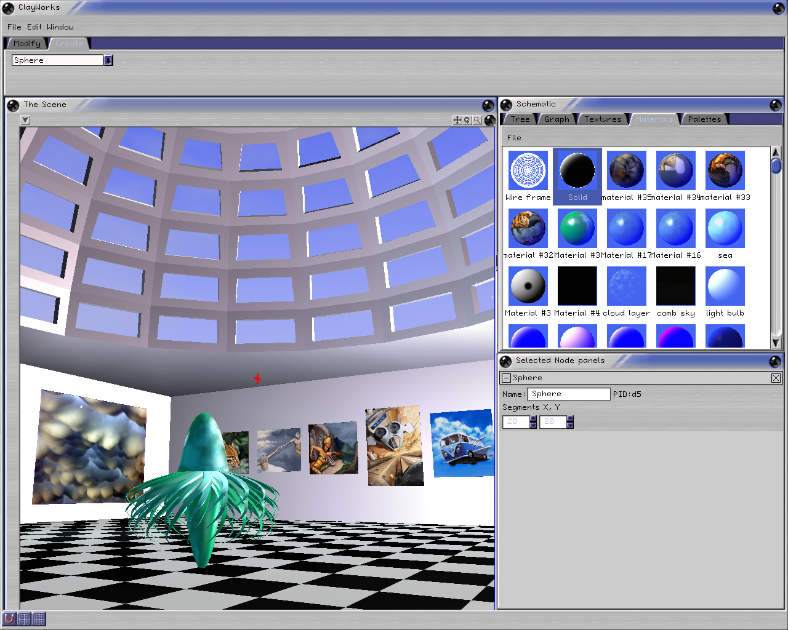Choose the Solid material sphere

(x=577, y=171)
